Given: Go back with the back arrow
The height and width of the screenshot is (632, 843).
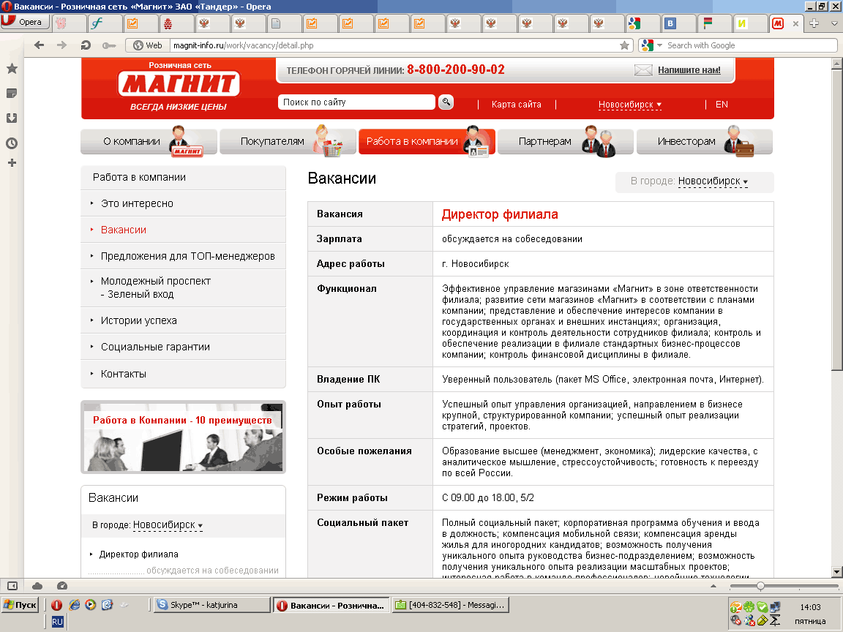Looking at the screenshot, I should click(x=40, y=45).
